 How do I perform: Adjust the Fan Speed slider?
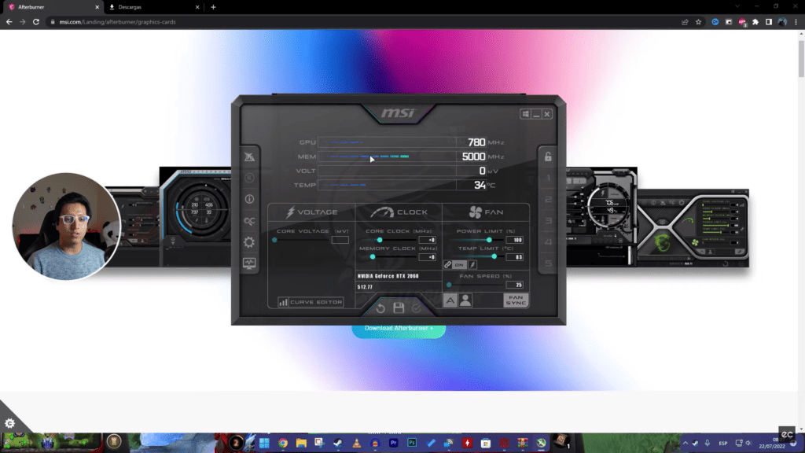tap(475, 285)
